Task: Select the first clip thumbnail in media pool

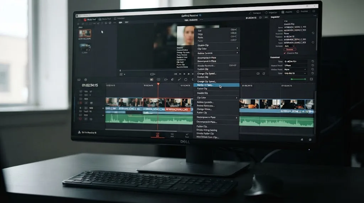Action: (85, 33)
